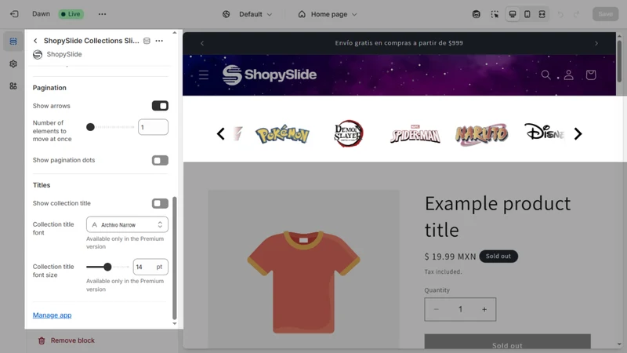This screenshot has height=353, width=627.
Task: Click slider previous arrow
Action: point(221,133)
